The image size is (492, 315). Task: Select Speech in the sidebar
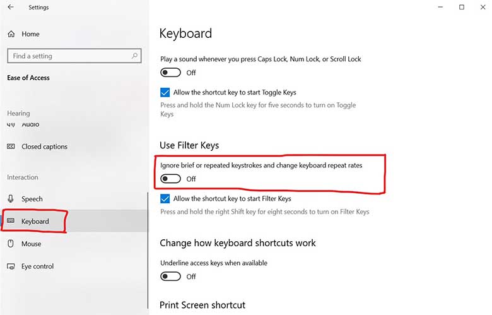32,199
